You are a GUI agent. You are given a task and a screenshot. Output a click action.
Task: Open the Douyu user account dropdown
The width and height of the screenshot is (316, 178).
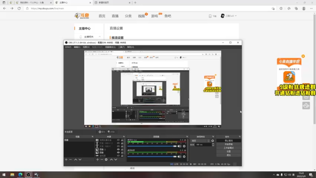(229, 16)
